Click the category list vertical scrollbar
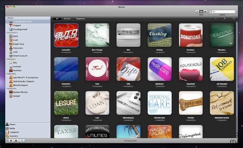Viewport: 243px width, 148px height. [x=237, y=69]
